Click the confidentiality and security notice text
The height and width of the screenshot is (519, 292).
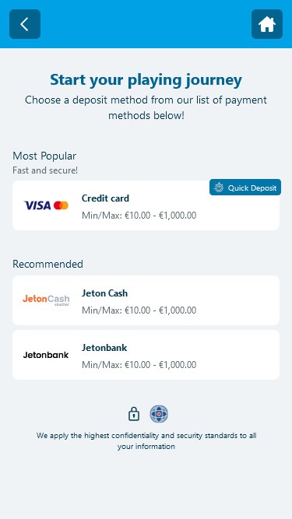tap(146, 441)
